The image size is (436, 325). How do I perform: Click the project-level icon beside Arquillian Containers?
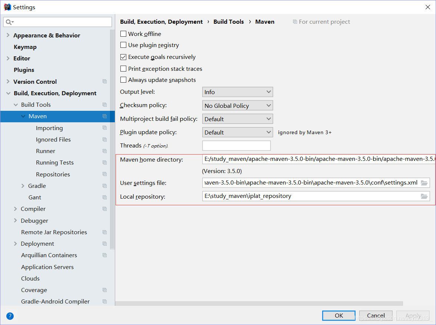point(104,255)
